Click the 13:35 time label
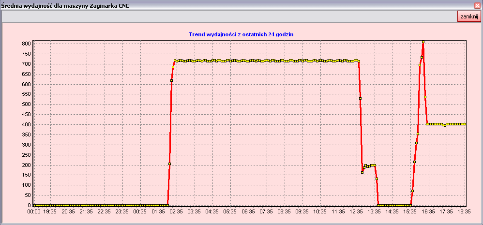 (x=374, y=212)
